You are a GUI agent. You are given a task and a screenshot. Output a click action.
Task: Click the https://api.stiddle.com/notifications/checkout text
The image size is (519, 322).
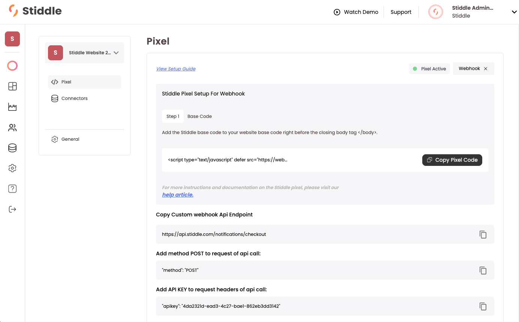click(x=214, y=234)
